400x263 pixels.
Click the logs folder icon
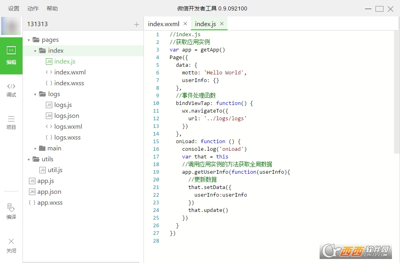[x=42, y=94]
